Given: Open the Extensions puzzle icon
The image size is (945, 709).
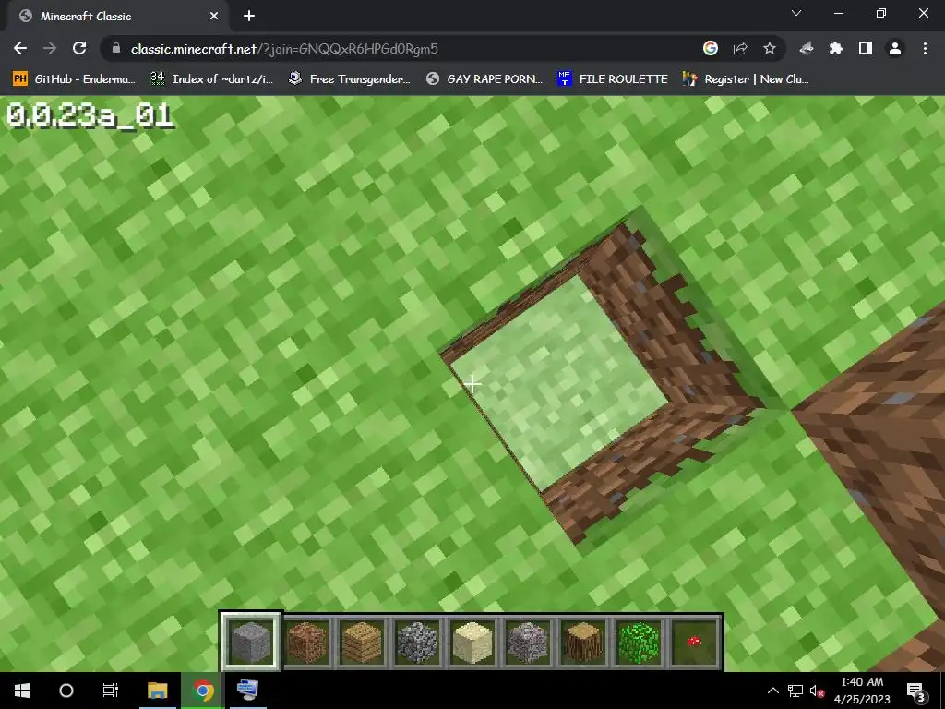Looking at the screenshot, I should point(836,48).
